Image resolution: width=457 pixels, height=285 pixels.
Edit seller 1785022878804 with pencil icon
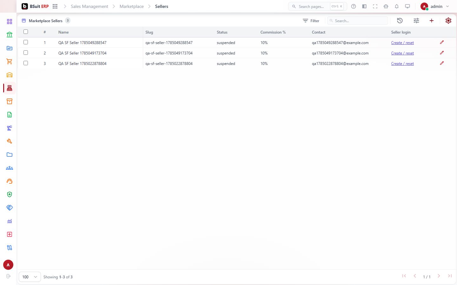[442, 63]
